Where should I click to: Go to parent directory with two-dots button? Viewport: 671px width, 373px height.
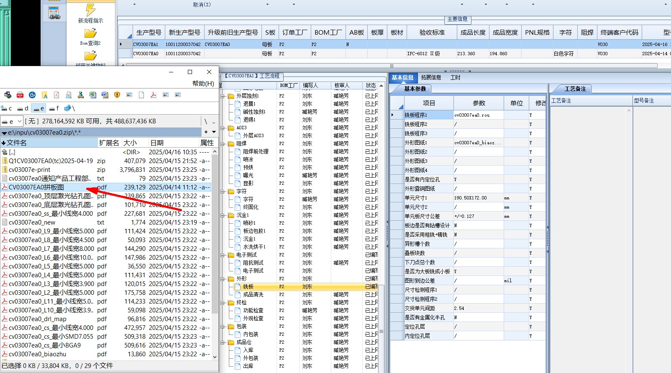click(x=214, y=121)
